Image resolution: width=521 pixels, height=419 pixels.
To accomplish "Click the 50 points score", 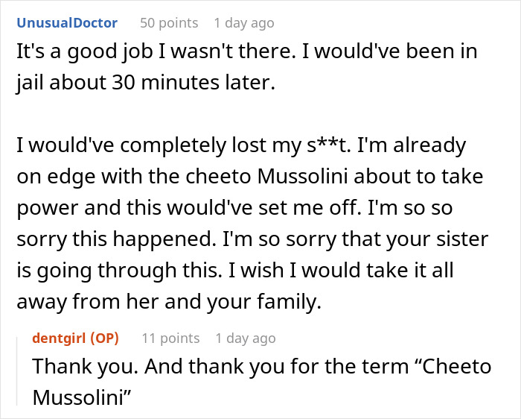I will [x=169, y=23].
